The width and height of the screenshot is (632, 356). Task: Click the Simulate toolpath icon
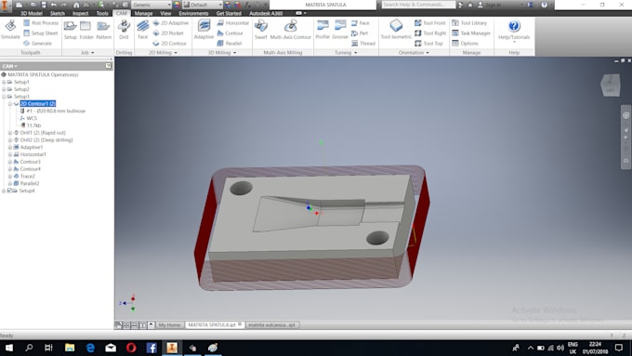click(10, 30)
